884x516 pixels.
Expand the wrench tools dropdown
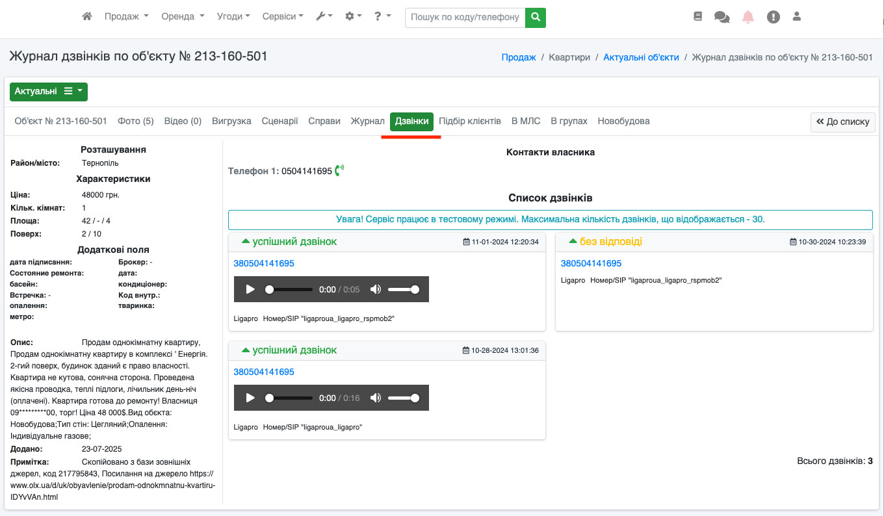click(324, 17)
